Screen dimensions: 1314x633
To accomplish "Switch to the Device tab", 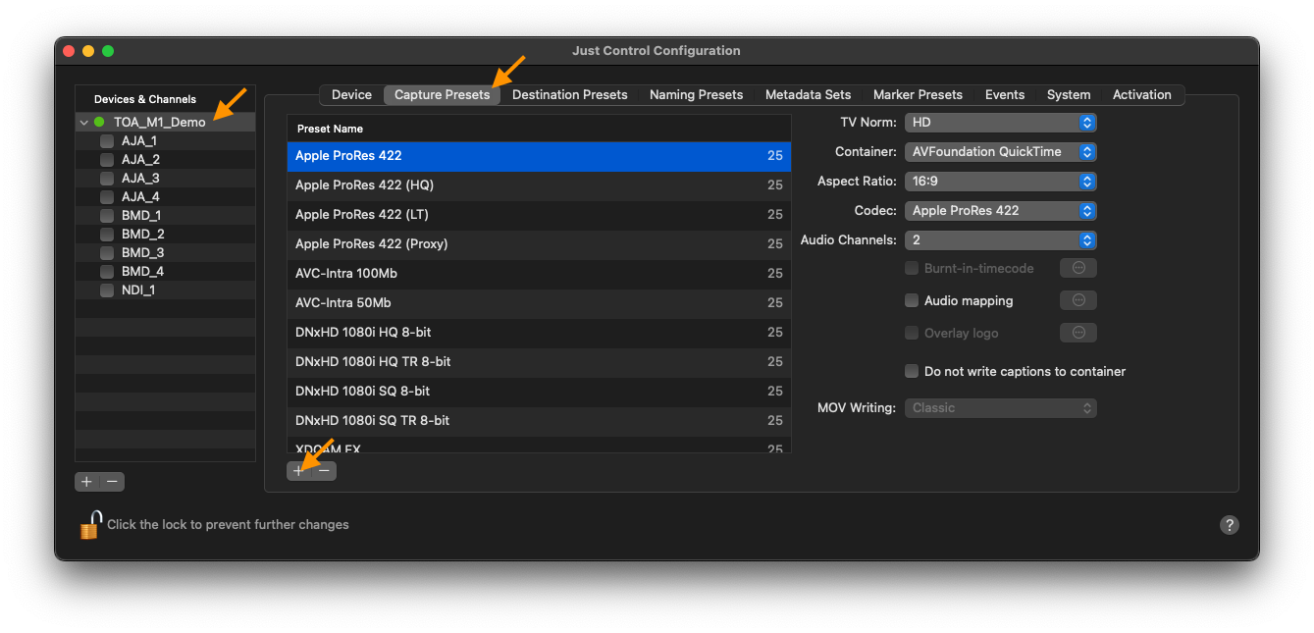I will point(351,95).
